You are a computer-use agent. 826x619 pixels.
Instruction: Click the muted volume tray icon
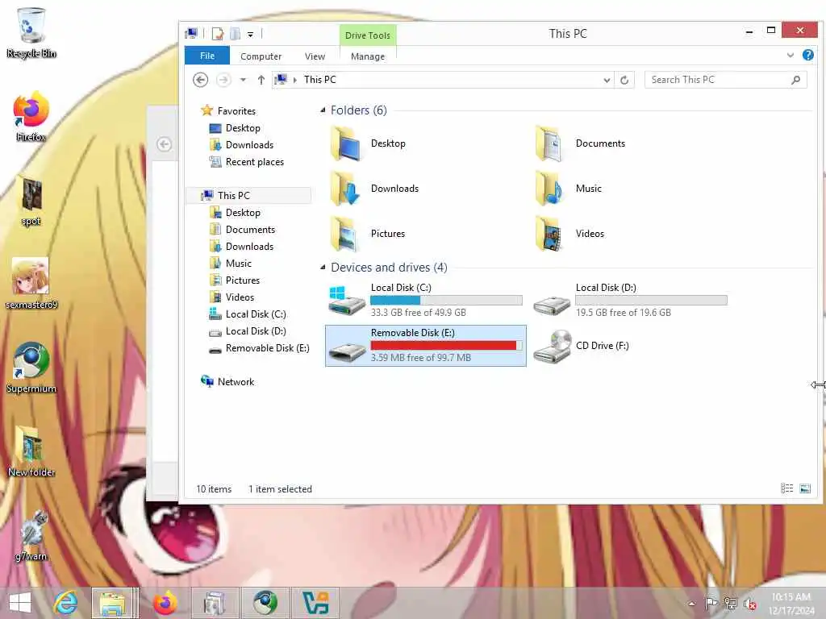(750, 604)
